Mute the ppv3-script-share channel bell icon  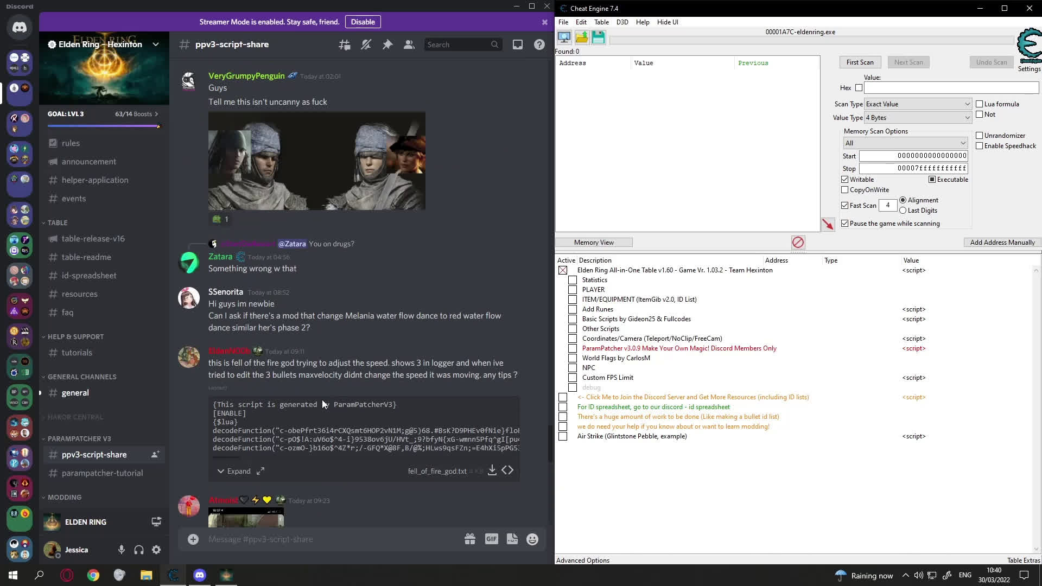coord(366,44)
